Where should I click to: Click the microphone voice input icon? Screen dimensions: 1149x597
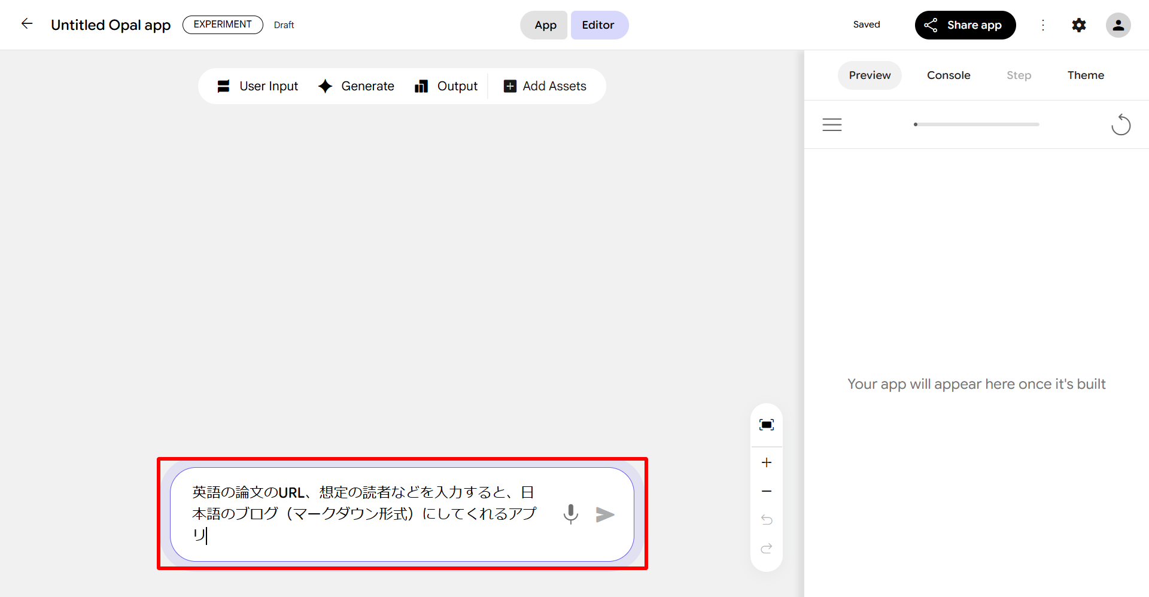click(x=570, y=514)
